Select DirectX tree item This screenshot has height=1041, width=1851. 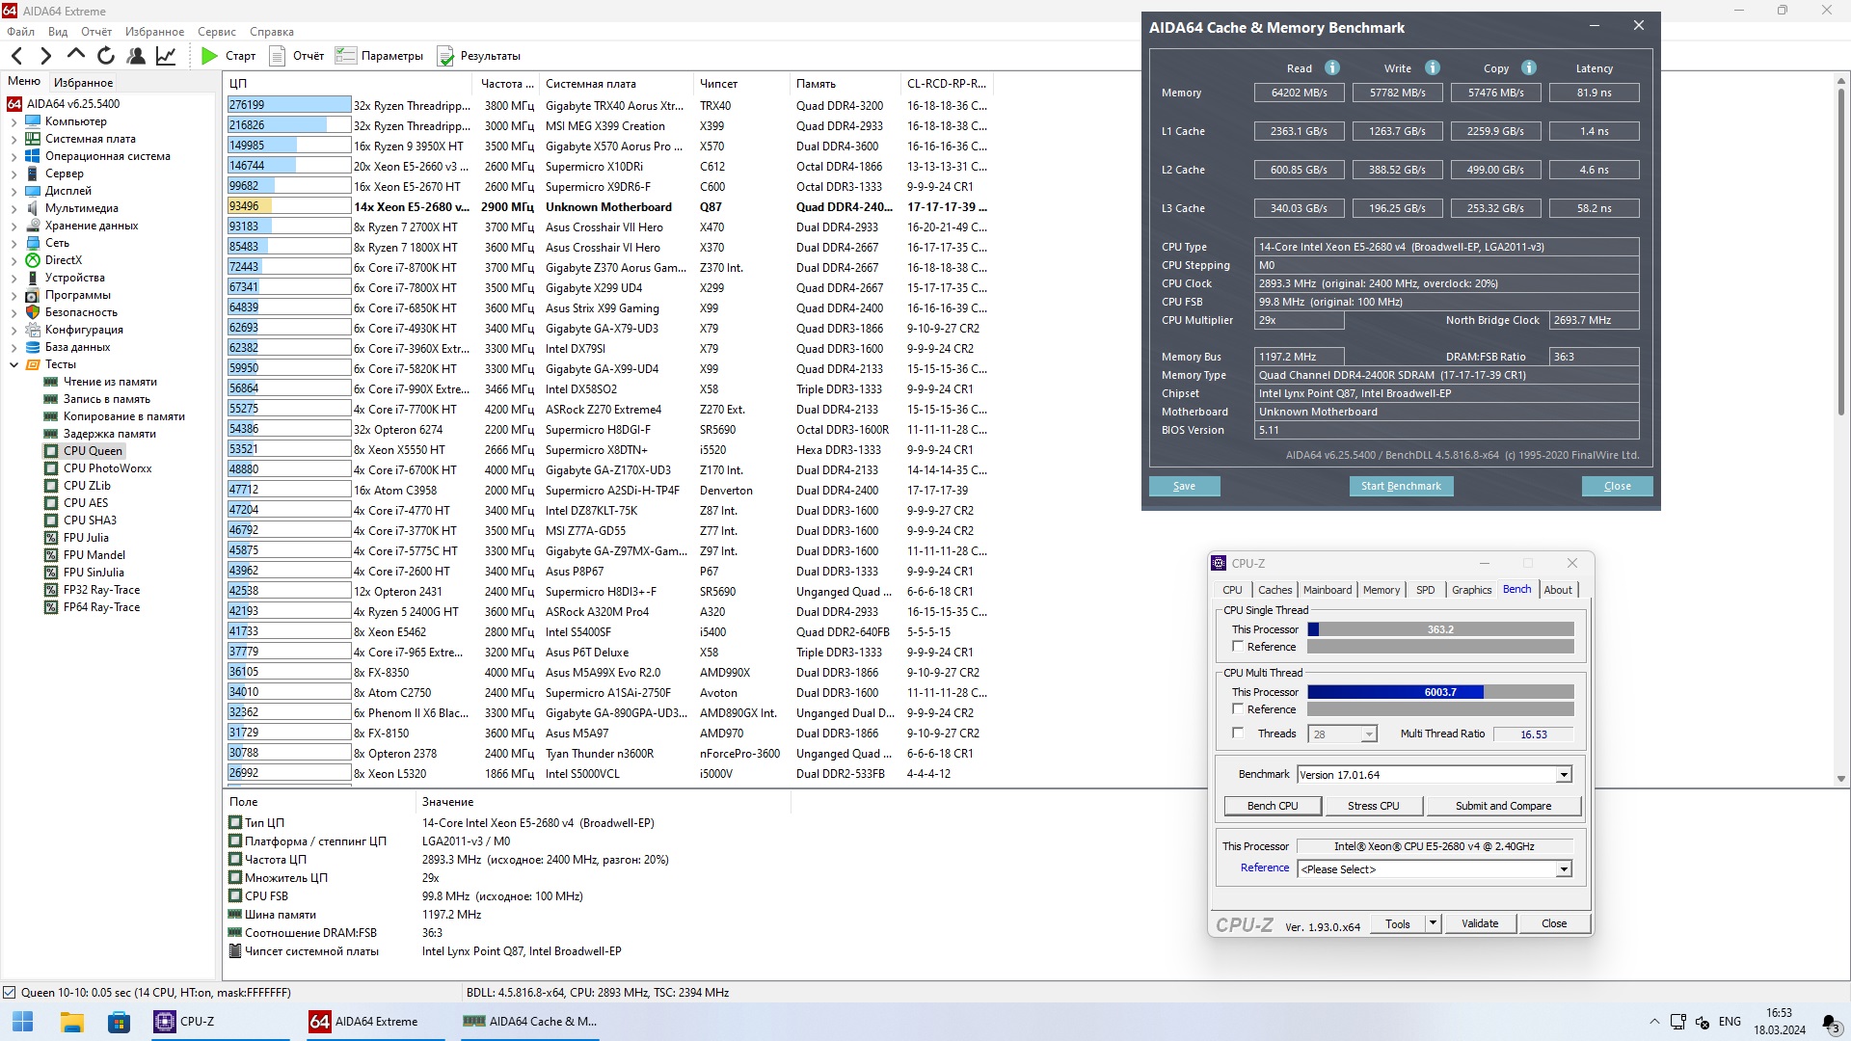(x=63, y=260)
